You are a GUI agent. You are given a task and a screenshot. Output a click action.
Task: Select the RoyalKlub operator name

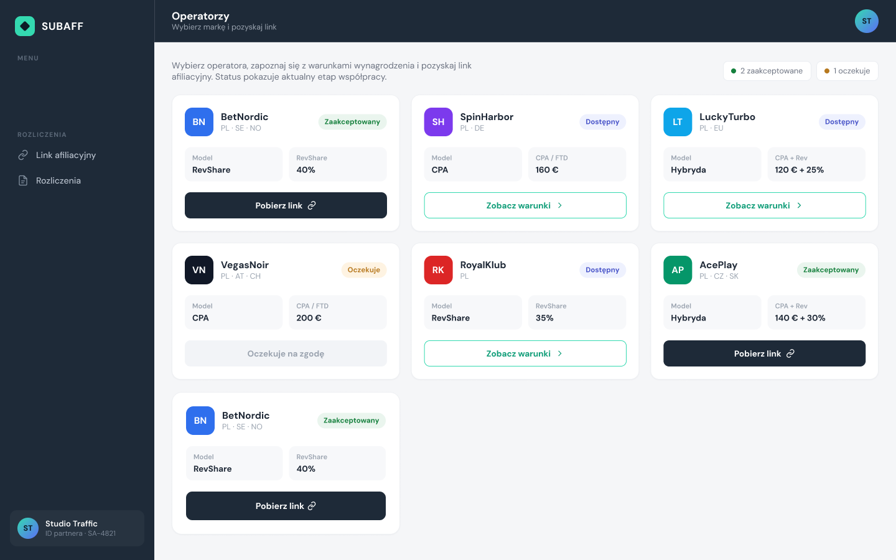click(483, 265)
